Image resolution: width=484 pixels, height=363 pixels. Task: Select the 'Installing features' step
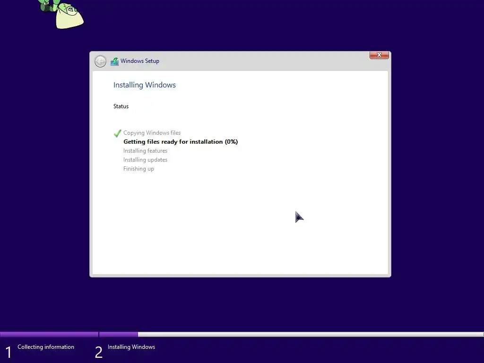[145, 151]
